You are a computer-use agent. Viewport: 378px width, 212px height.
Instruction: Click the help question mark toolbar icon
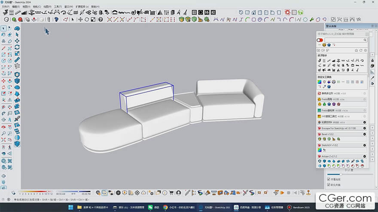coord(101,19)
